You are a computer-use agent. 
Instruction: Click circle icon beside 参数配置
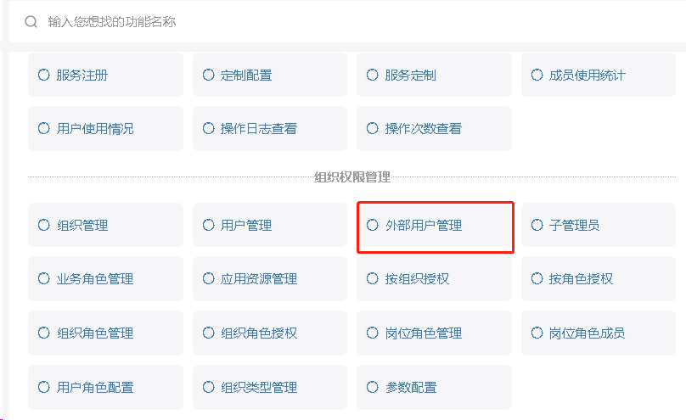(x=373, y=387)
